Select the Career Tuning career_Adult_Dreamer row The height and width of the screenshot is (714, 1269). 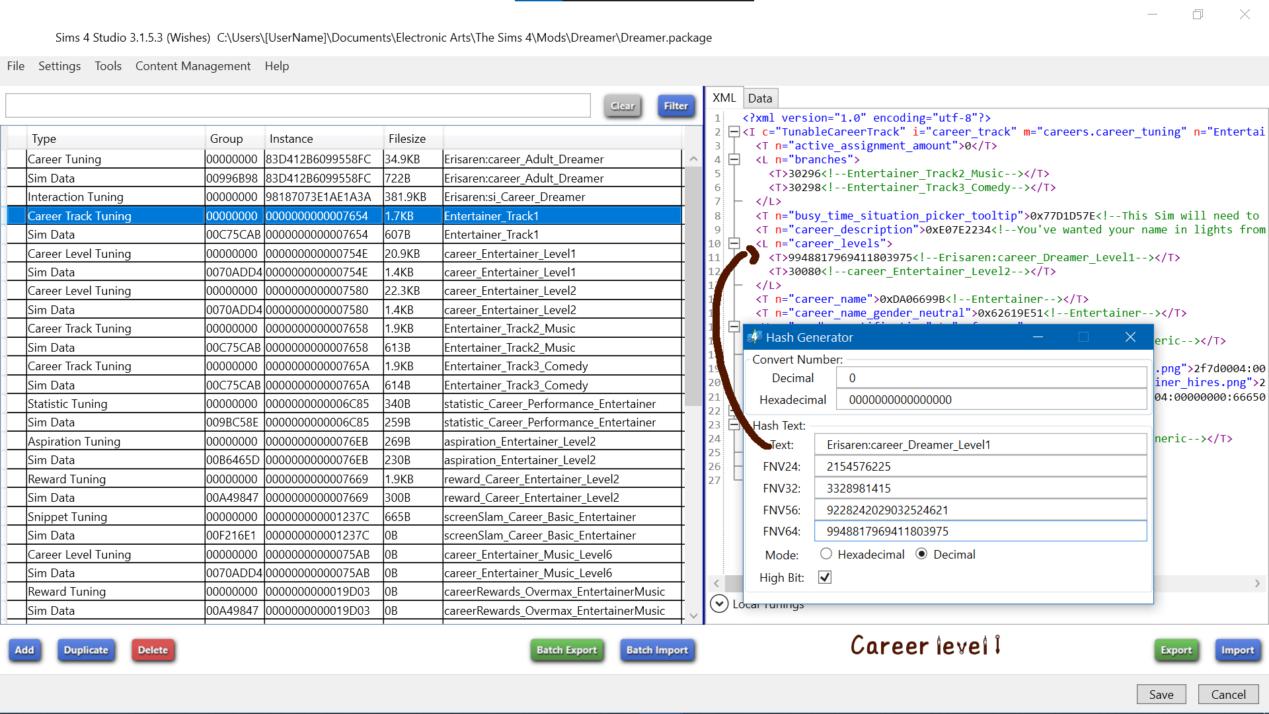tap(344, 159)
